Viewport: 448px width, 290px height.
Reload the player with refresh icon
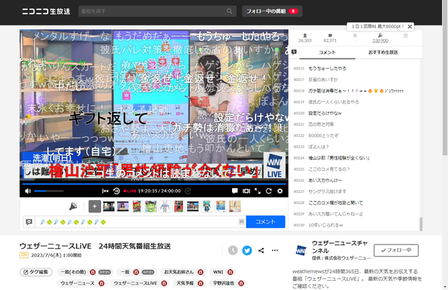pyautogui.click(x=268, y=191)
